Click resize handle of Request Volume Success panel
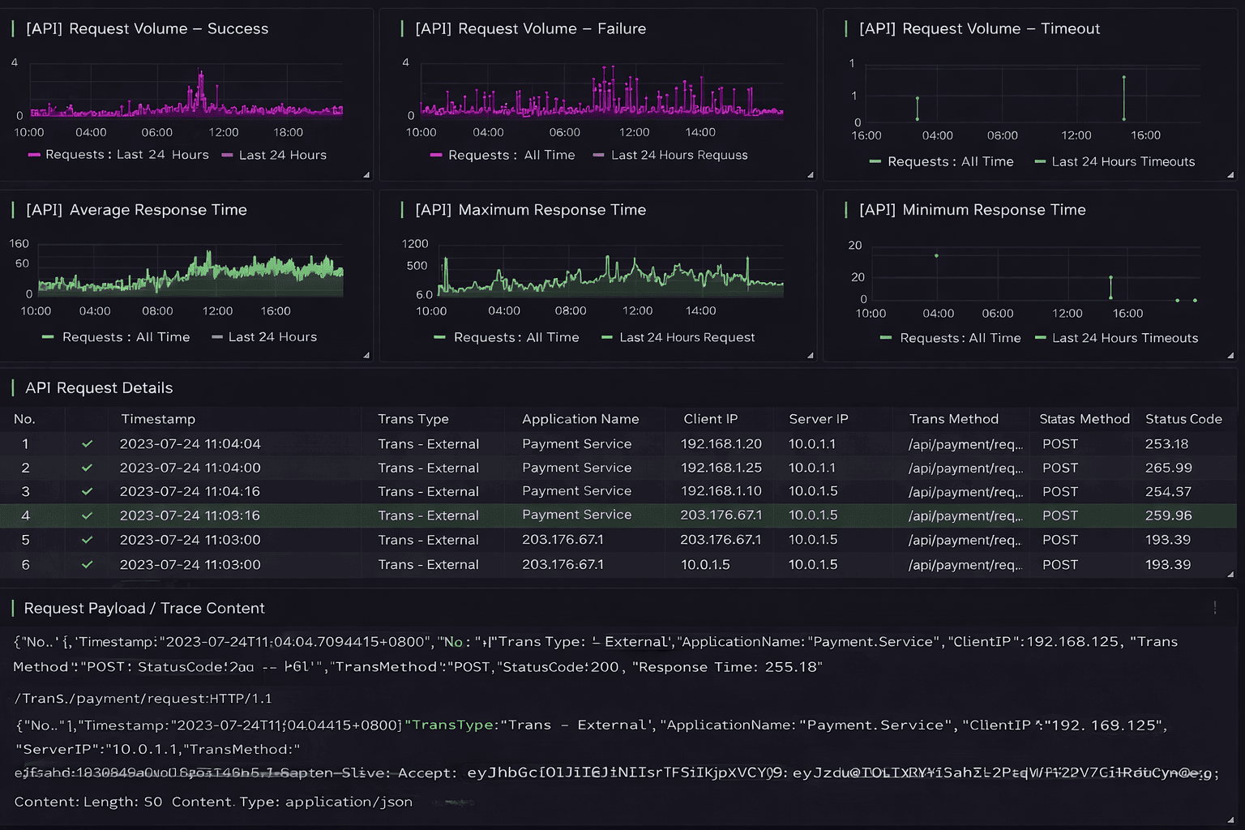The width and height of the screenshot is (1245, 830). click(x=366, y=174)
